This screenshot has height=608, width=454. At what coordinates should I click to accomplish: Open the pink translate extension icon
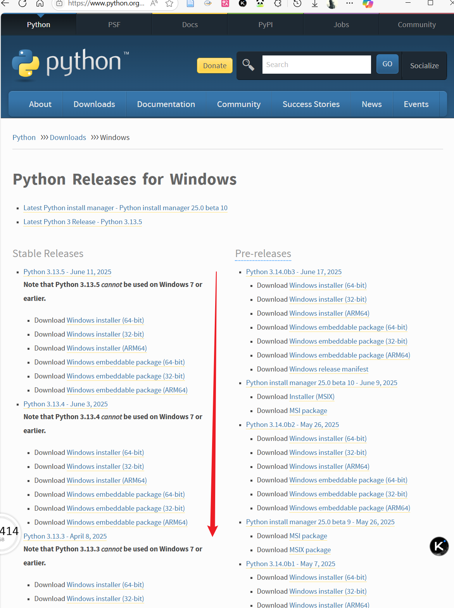click(x=225, y=3)
